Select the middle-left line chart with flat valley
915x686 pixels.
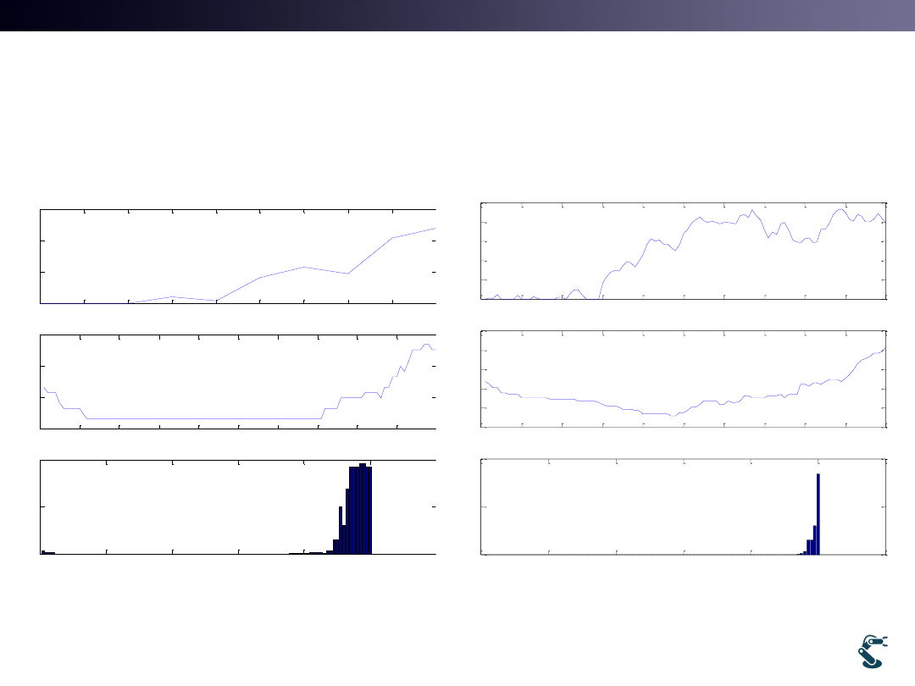click(238, 381)
